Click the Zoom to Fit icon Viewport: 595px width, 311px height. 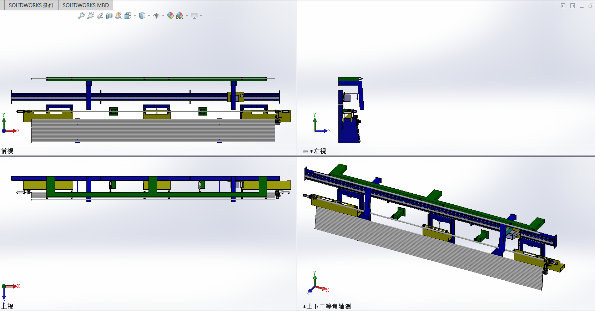click(x=81, y=16)
